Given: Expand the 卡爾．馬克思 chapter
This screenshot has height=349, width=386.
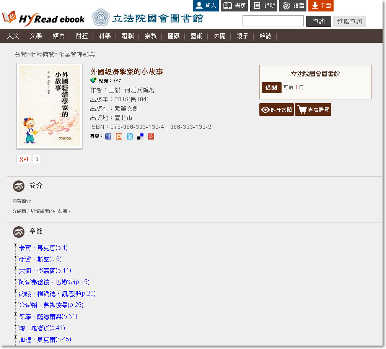Looking at the screenshot, I should [x=16, y=245].
